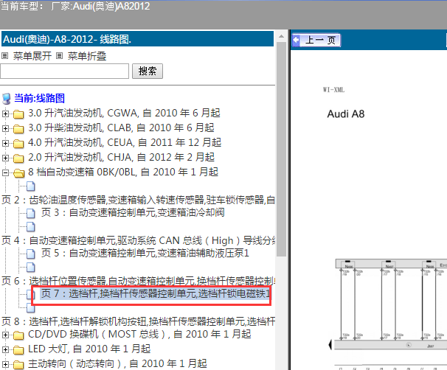Click 菜单展开 to expand all menus
Image resolution: width=447 pixels, height=370 pixels.
[x=32, y=56]
